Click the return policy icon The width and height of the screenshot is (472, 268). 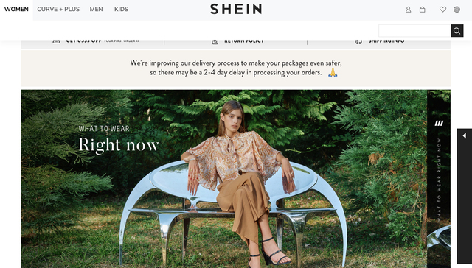pos(215,42)
